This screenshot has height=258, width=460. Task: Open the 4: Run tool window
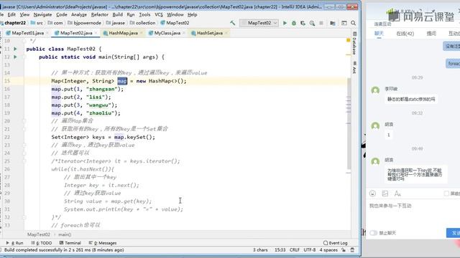(14, 243)
